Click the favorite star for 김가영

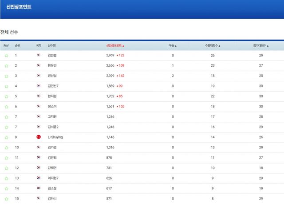pos(6,148)
